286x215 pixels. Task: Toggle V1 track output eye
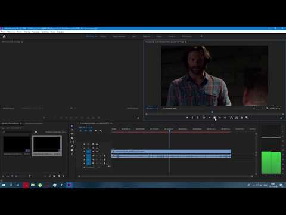tap(97, 152)
